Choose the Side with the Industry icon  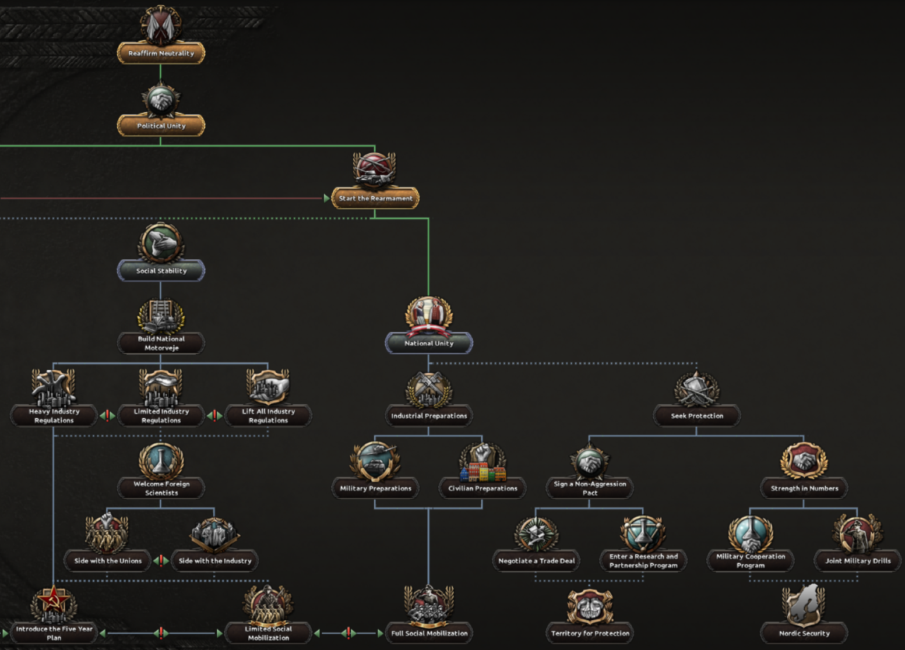[214, 535]
